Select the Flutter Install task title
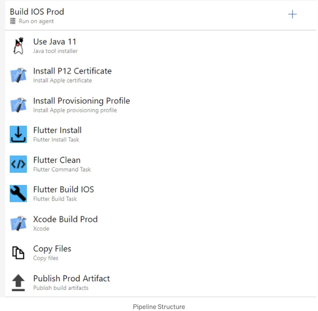This screenshot has height=311, width=318. click(x=57, y=130)
